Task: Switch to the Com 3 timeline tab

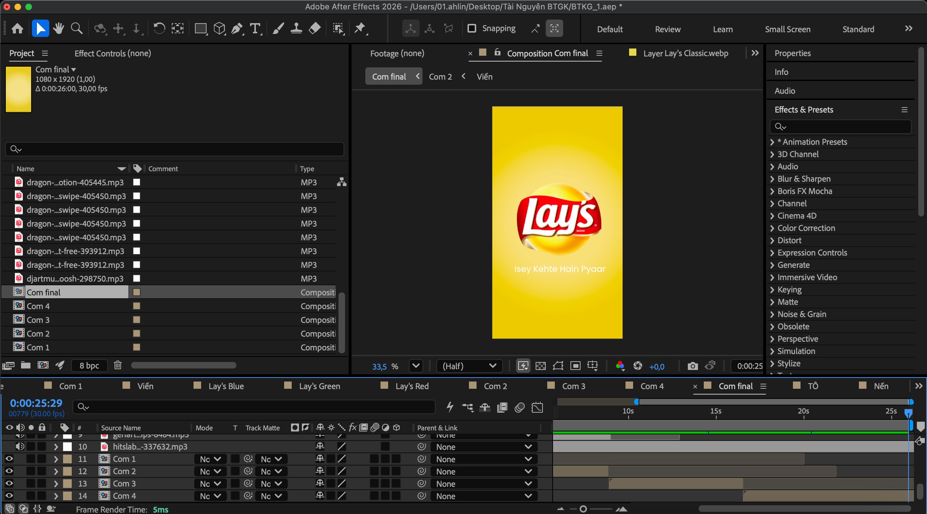Action: coord(573,386)
